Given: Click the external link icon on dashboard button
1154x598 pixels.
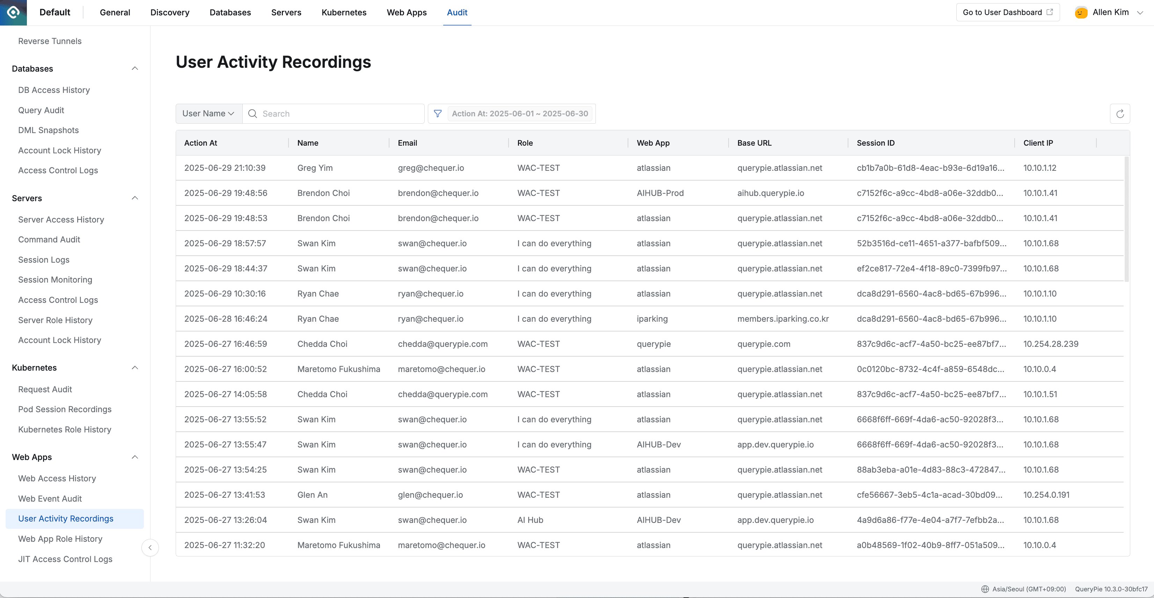Looking at the screenshot, I should pos(1050,12).
